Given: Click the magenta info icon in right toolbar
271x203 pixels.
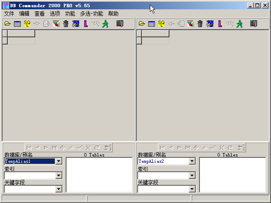Looking at the screenshot, I should [220, 24].
